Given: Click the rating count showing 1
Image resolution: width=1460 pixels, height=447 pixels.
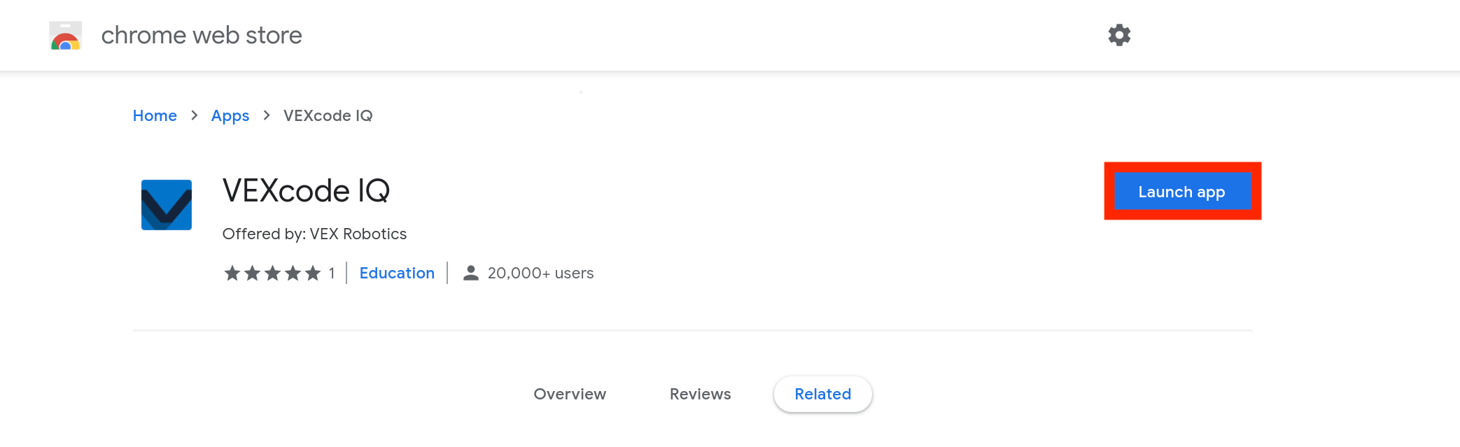Looking at the screenshot, I should 332,274.
